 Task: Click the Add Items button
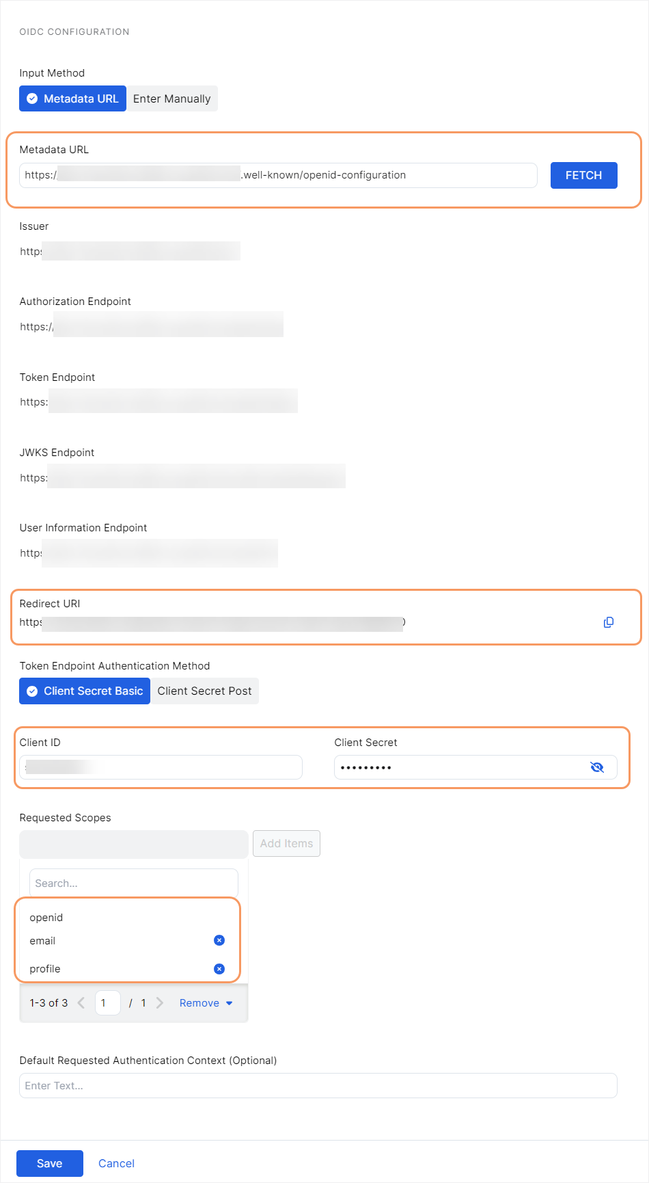[286, 844]
